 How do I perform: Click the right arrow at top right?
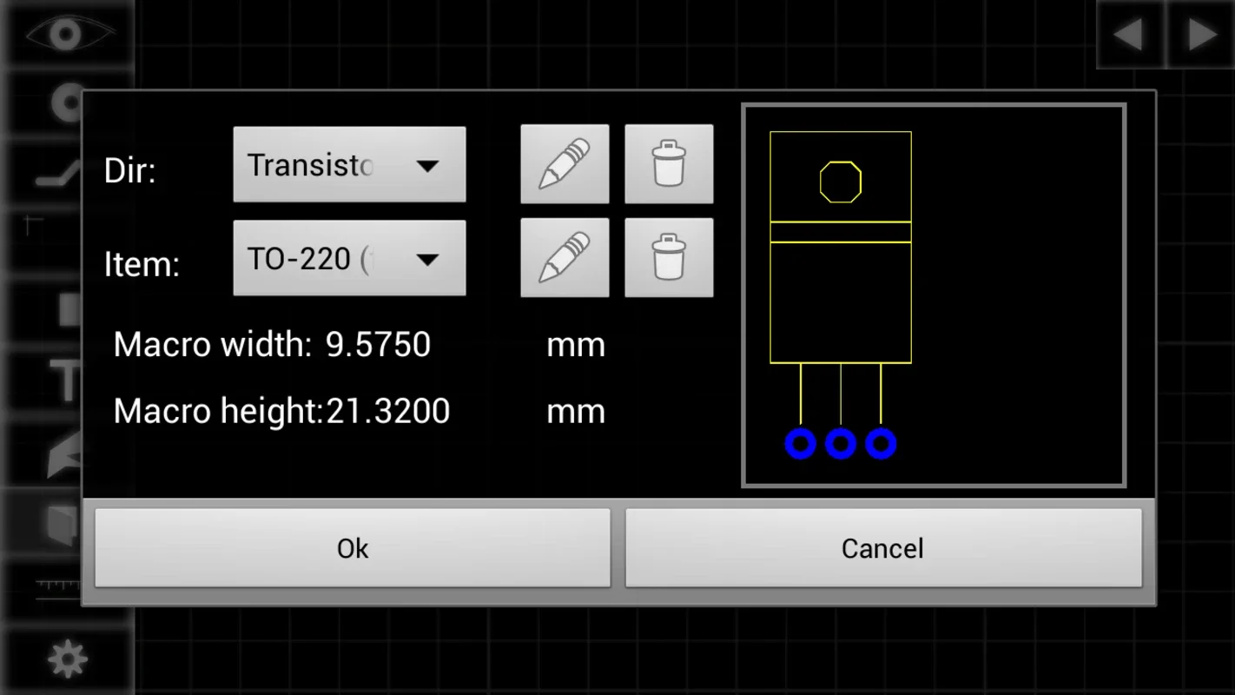tap(1201, 35)
